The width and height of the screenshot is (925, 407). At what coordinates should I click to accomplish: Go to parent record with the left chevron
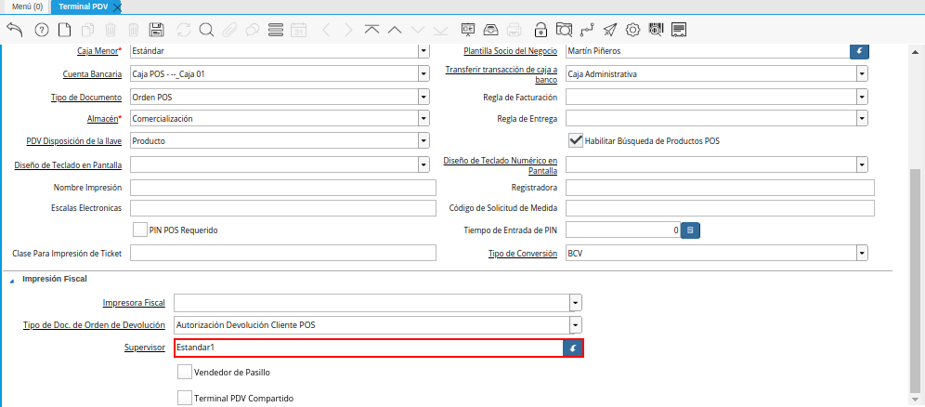[327, 30]
